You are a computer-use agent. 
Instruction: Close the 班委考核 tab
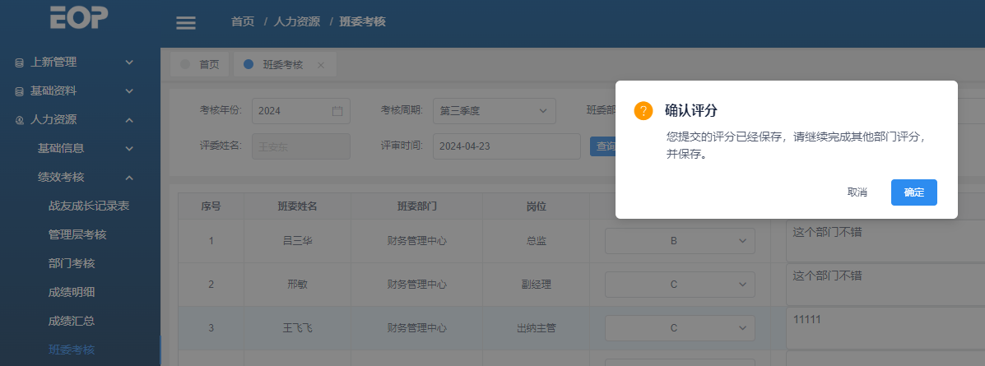[x=321, y=65]
